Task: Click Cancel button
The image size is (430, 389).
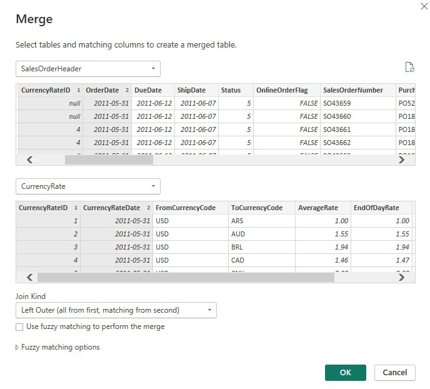Action: coord(394,372)
